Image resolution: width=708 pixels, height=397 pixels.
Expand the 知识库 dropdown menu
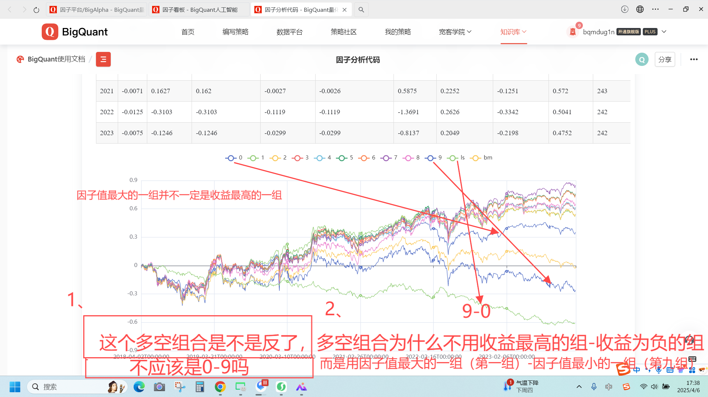(x=513, y=32)
